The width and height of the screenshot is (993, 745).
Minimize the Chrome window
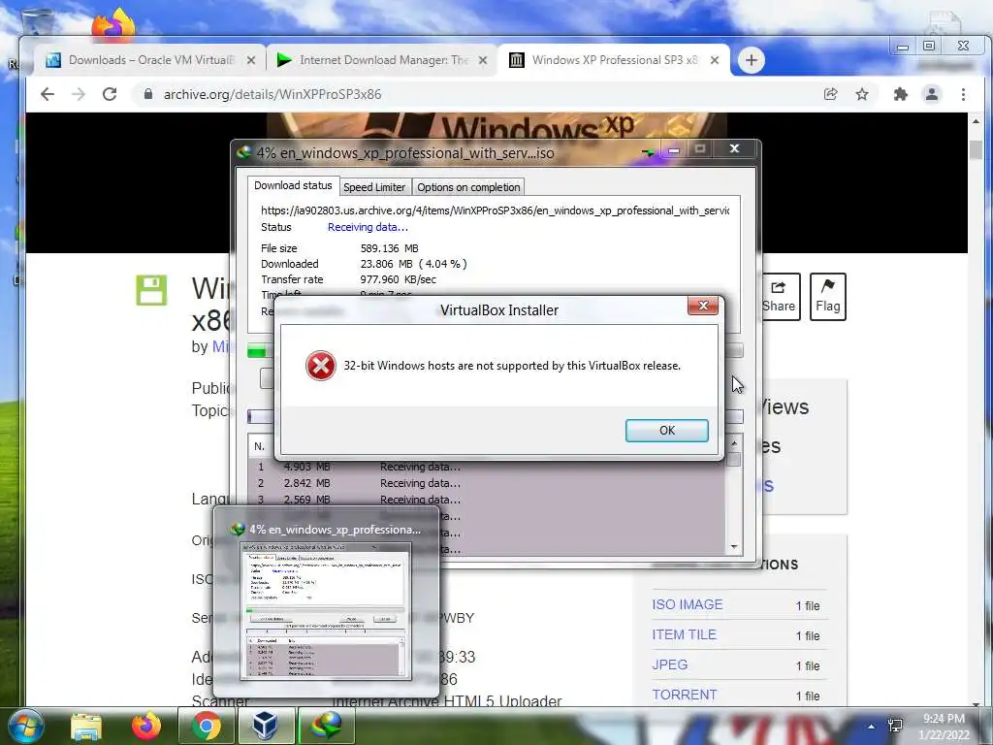click(x=903, y=47)
